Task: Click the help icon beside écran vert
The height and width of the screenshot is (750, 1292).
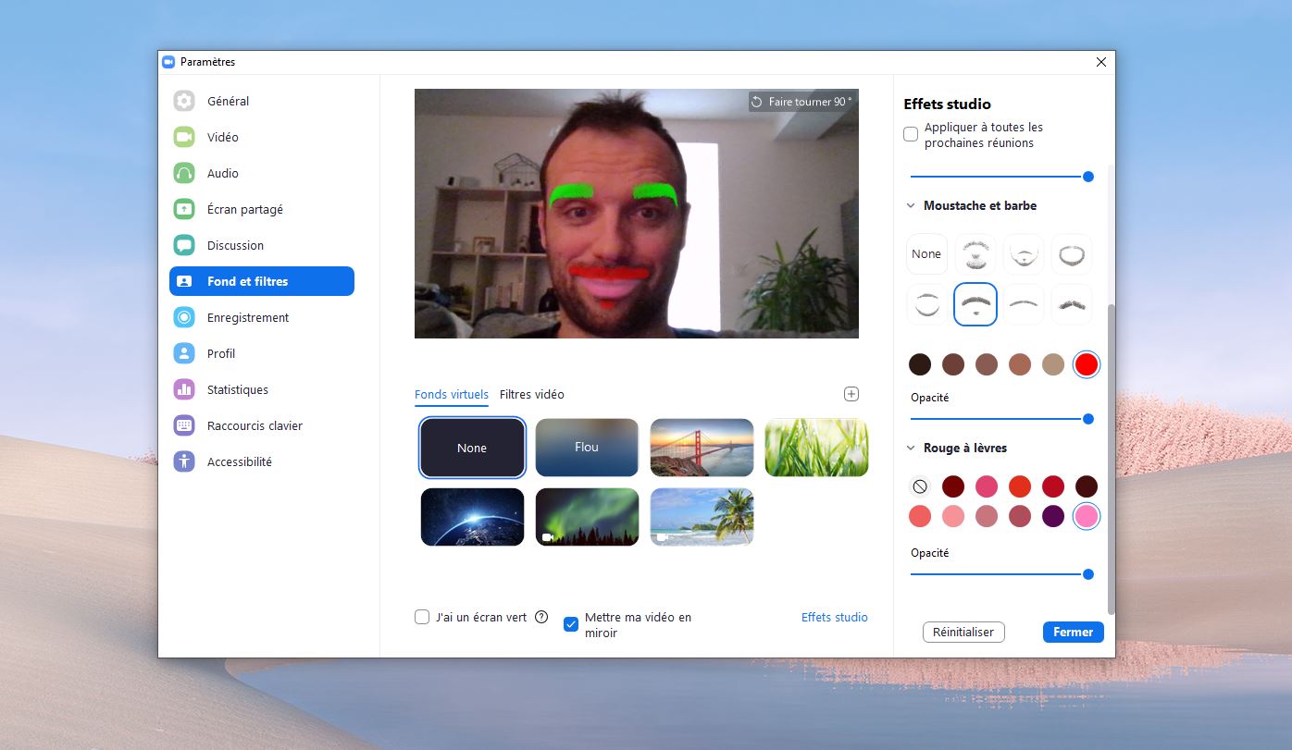Action: click(541, 617)
